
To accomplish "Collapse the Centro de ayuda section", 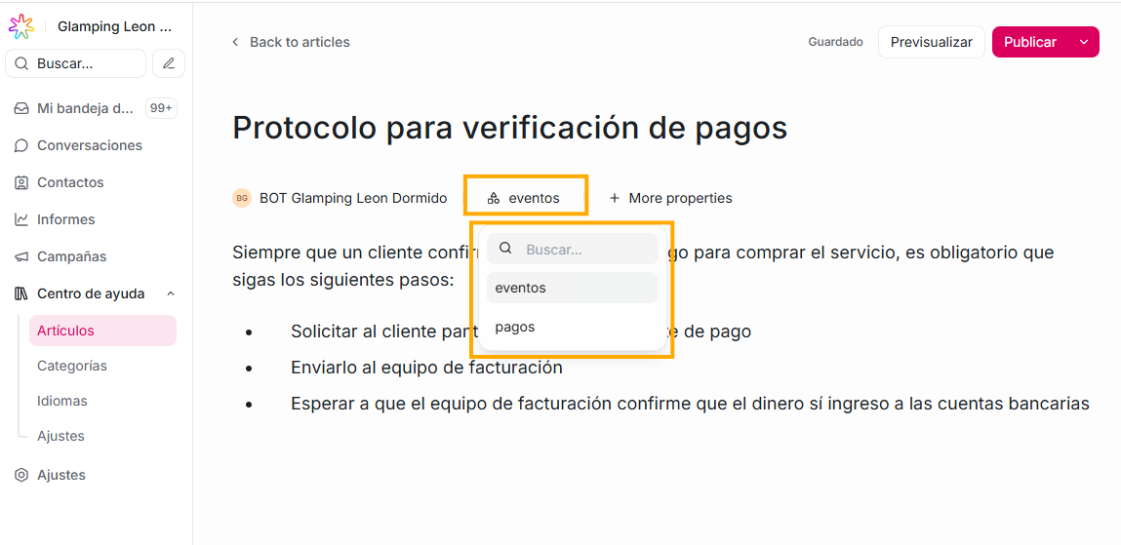I will tap(171, 293).
